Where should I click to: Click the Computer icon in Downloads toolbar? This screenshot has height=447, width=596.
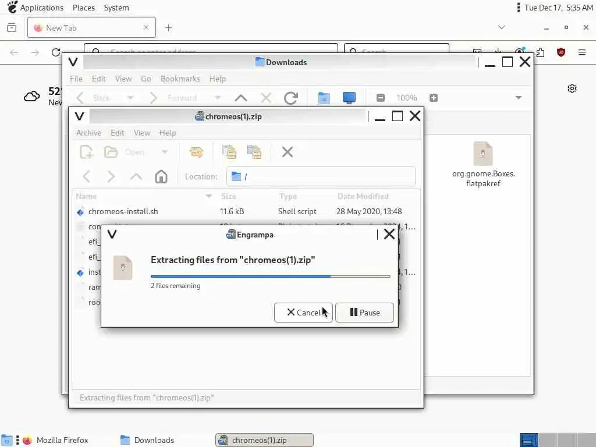coord(349,98)
